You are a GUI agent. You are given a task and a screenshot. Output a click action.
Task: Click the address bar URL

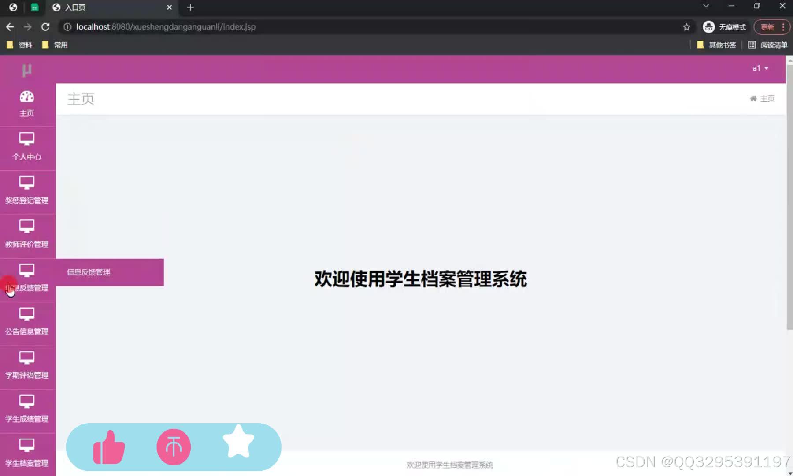[x=166, y=27]
